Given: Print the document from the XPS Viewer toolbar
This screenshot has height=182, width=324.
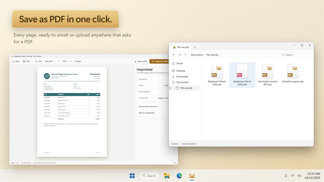Looking at the screenshot, I should pos(26,61).
